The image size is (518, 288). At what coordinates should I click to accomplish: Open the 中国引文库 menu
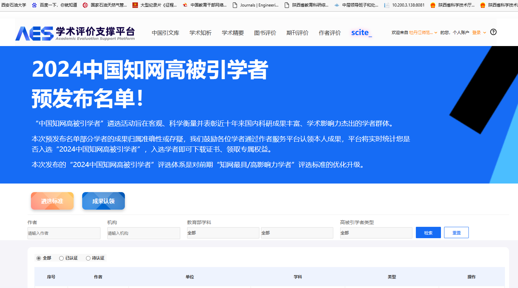165,33
